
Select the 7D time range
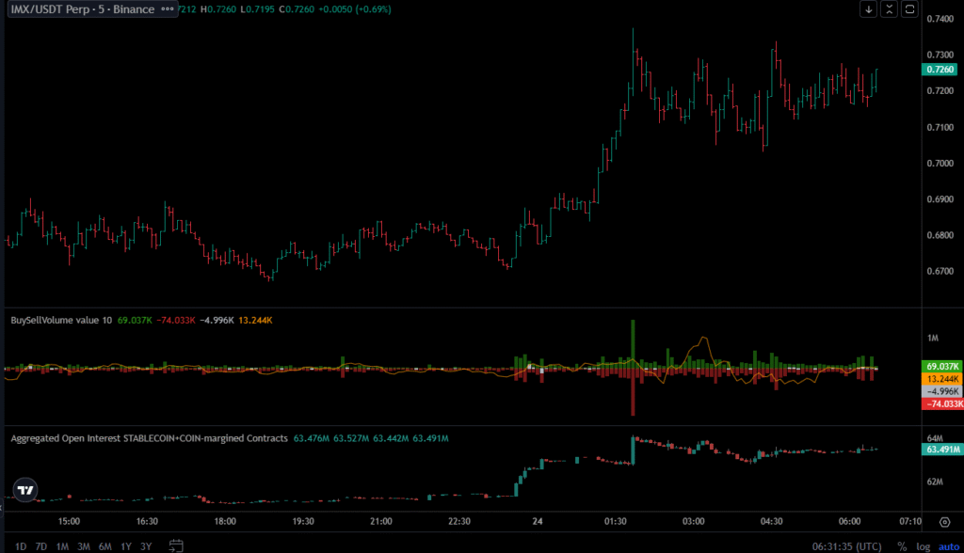click(x=41, y=545)
